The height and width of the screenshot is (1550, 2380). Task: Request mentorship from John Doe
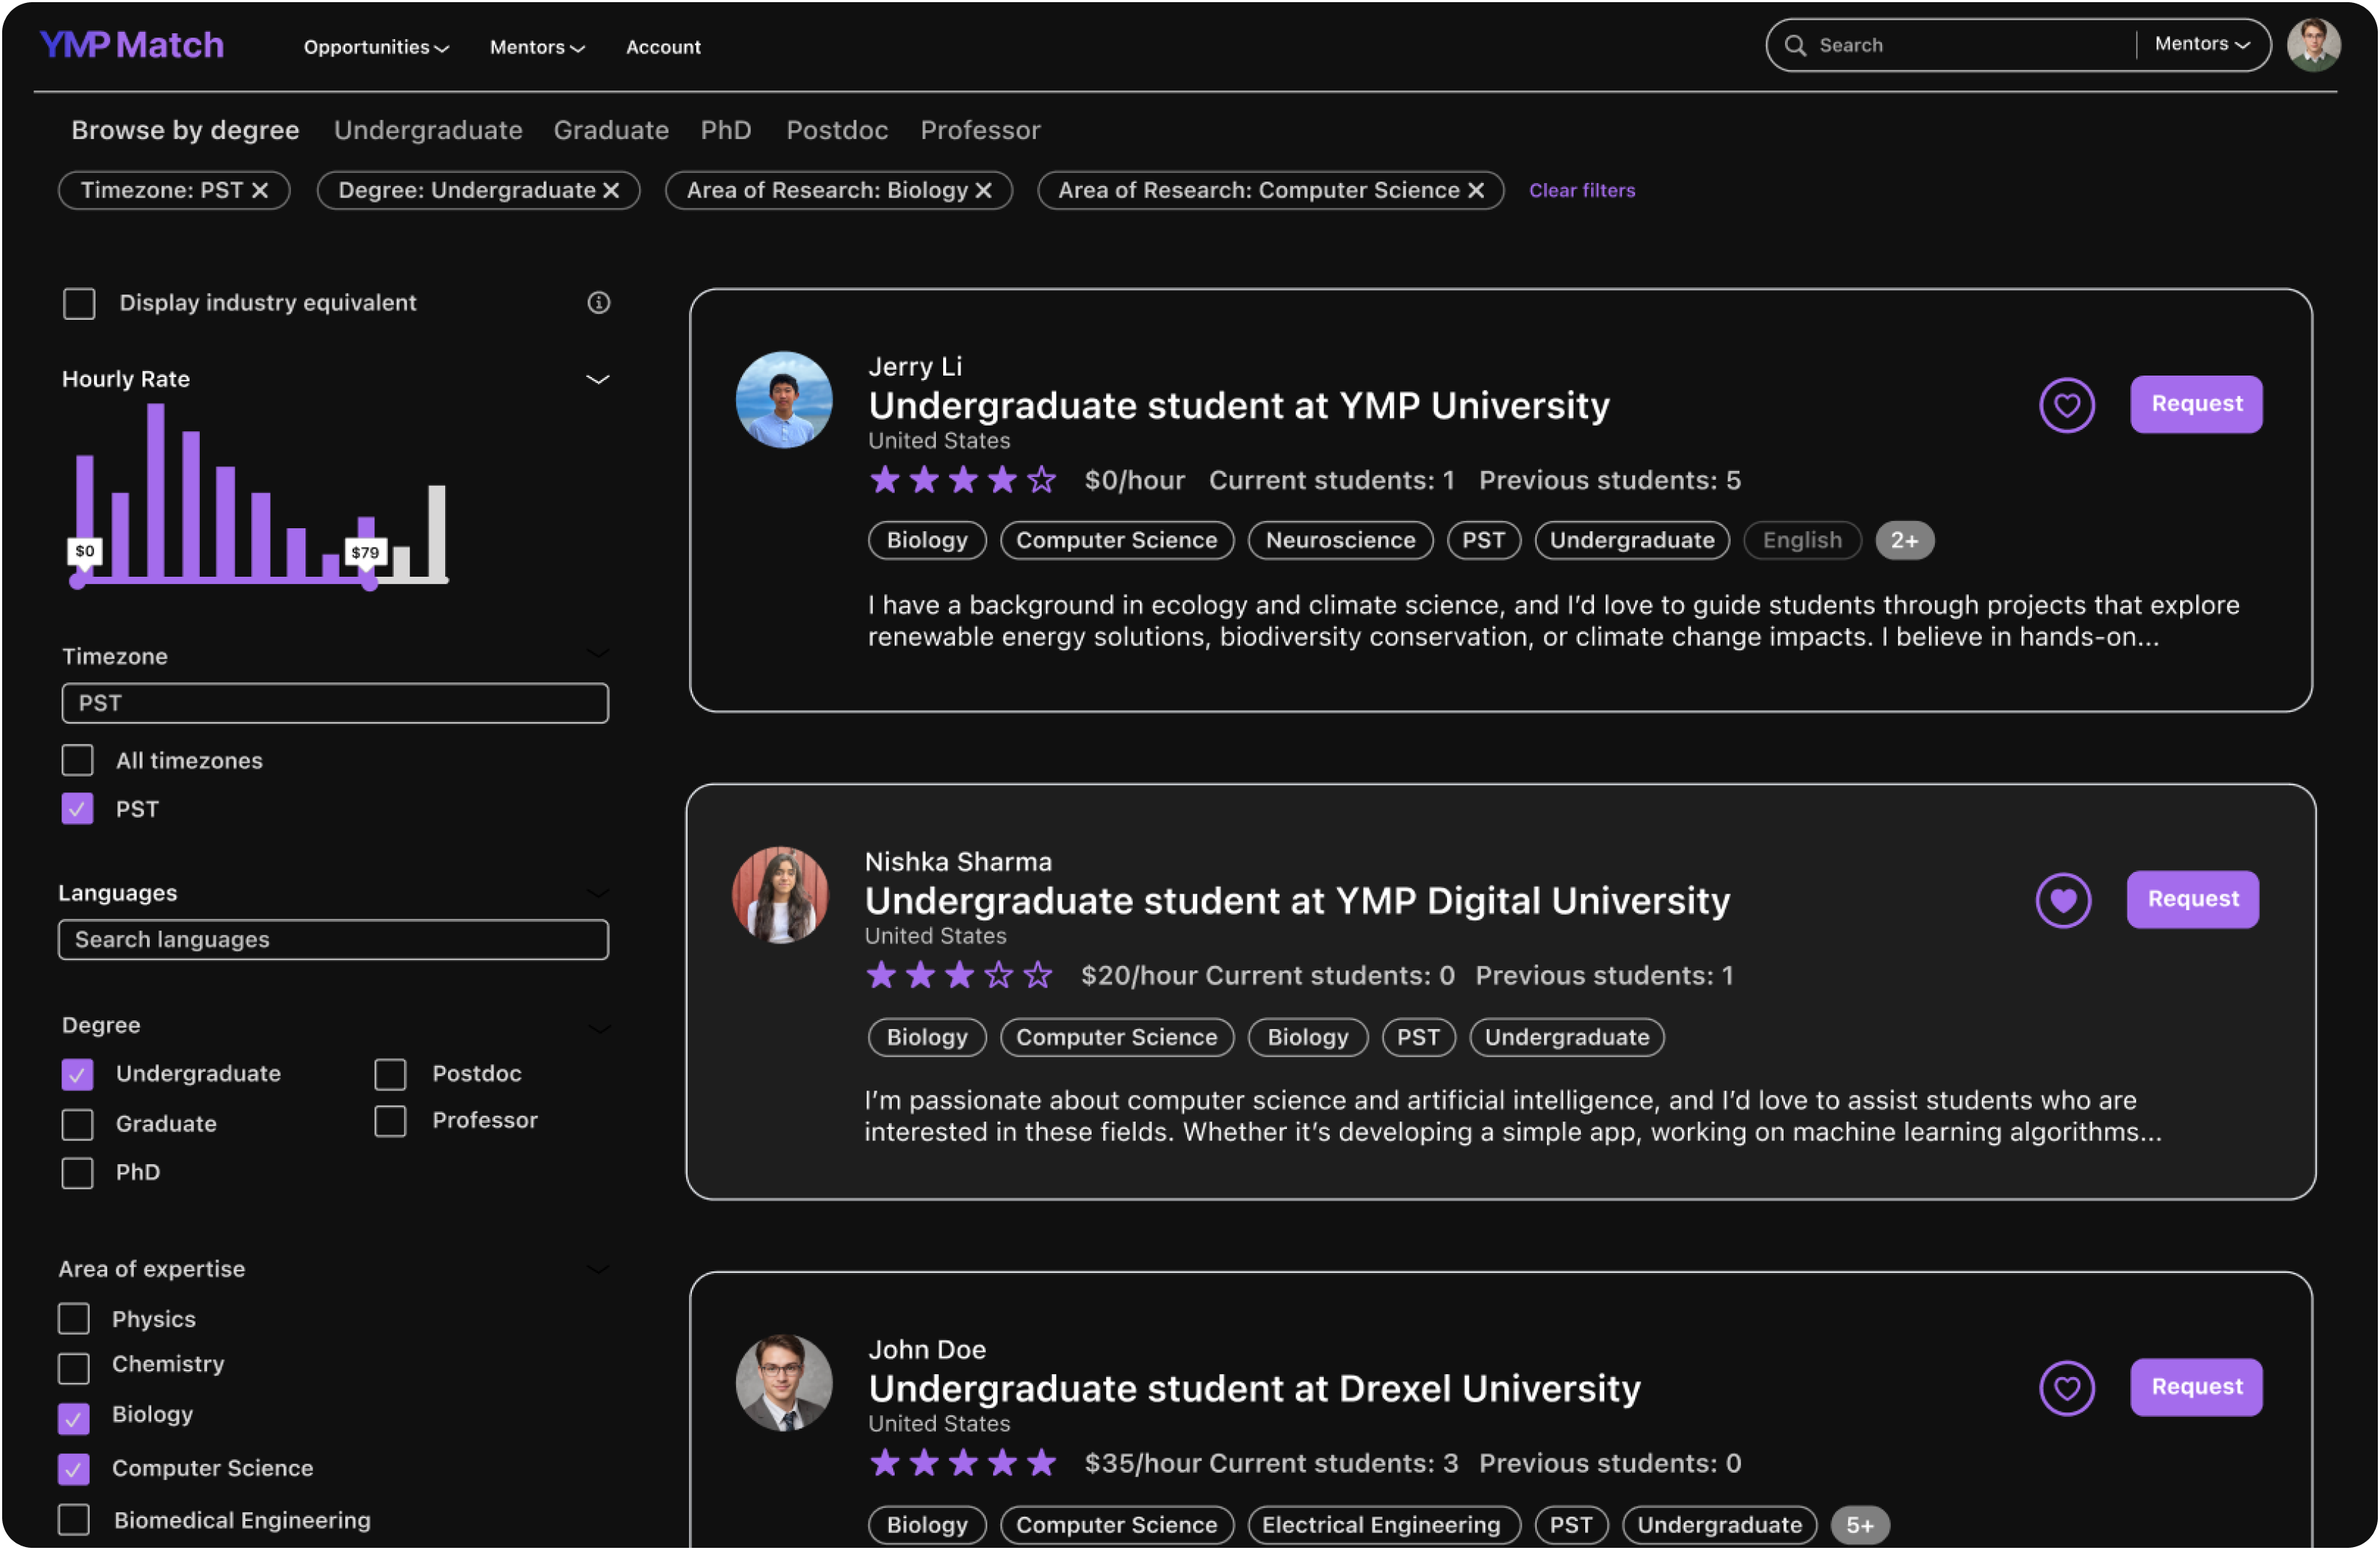tap(2196, 1386)
